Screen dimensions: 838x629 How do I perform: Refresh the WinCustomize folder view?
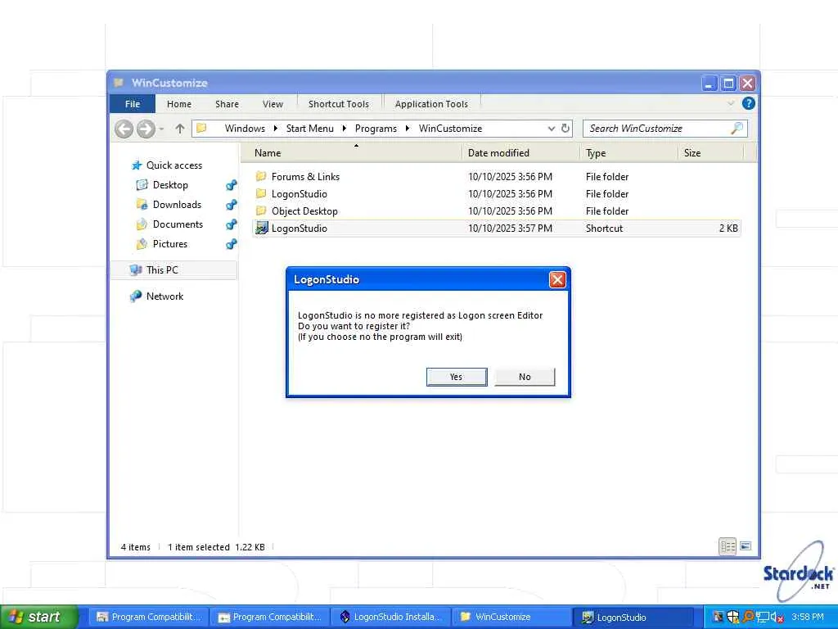(565, 128)
